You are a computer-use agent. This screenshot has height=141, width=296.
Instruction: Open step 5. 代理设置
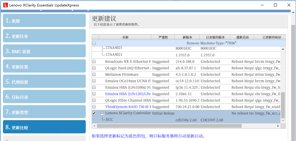tap(44, 81)
